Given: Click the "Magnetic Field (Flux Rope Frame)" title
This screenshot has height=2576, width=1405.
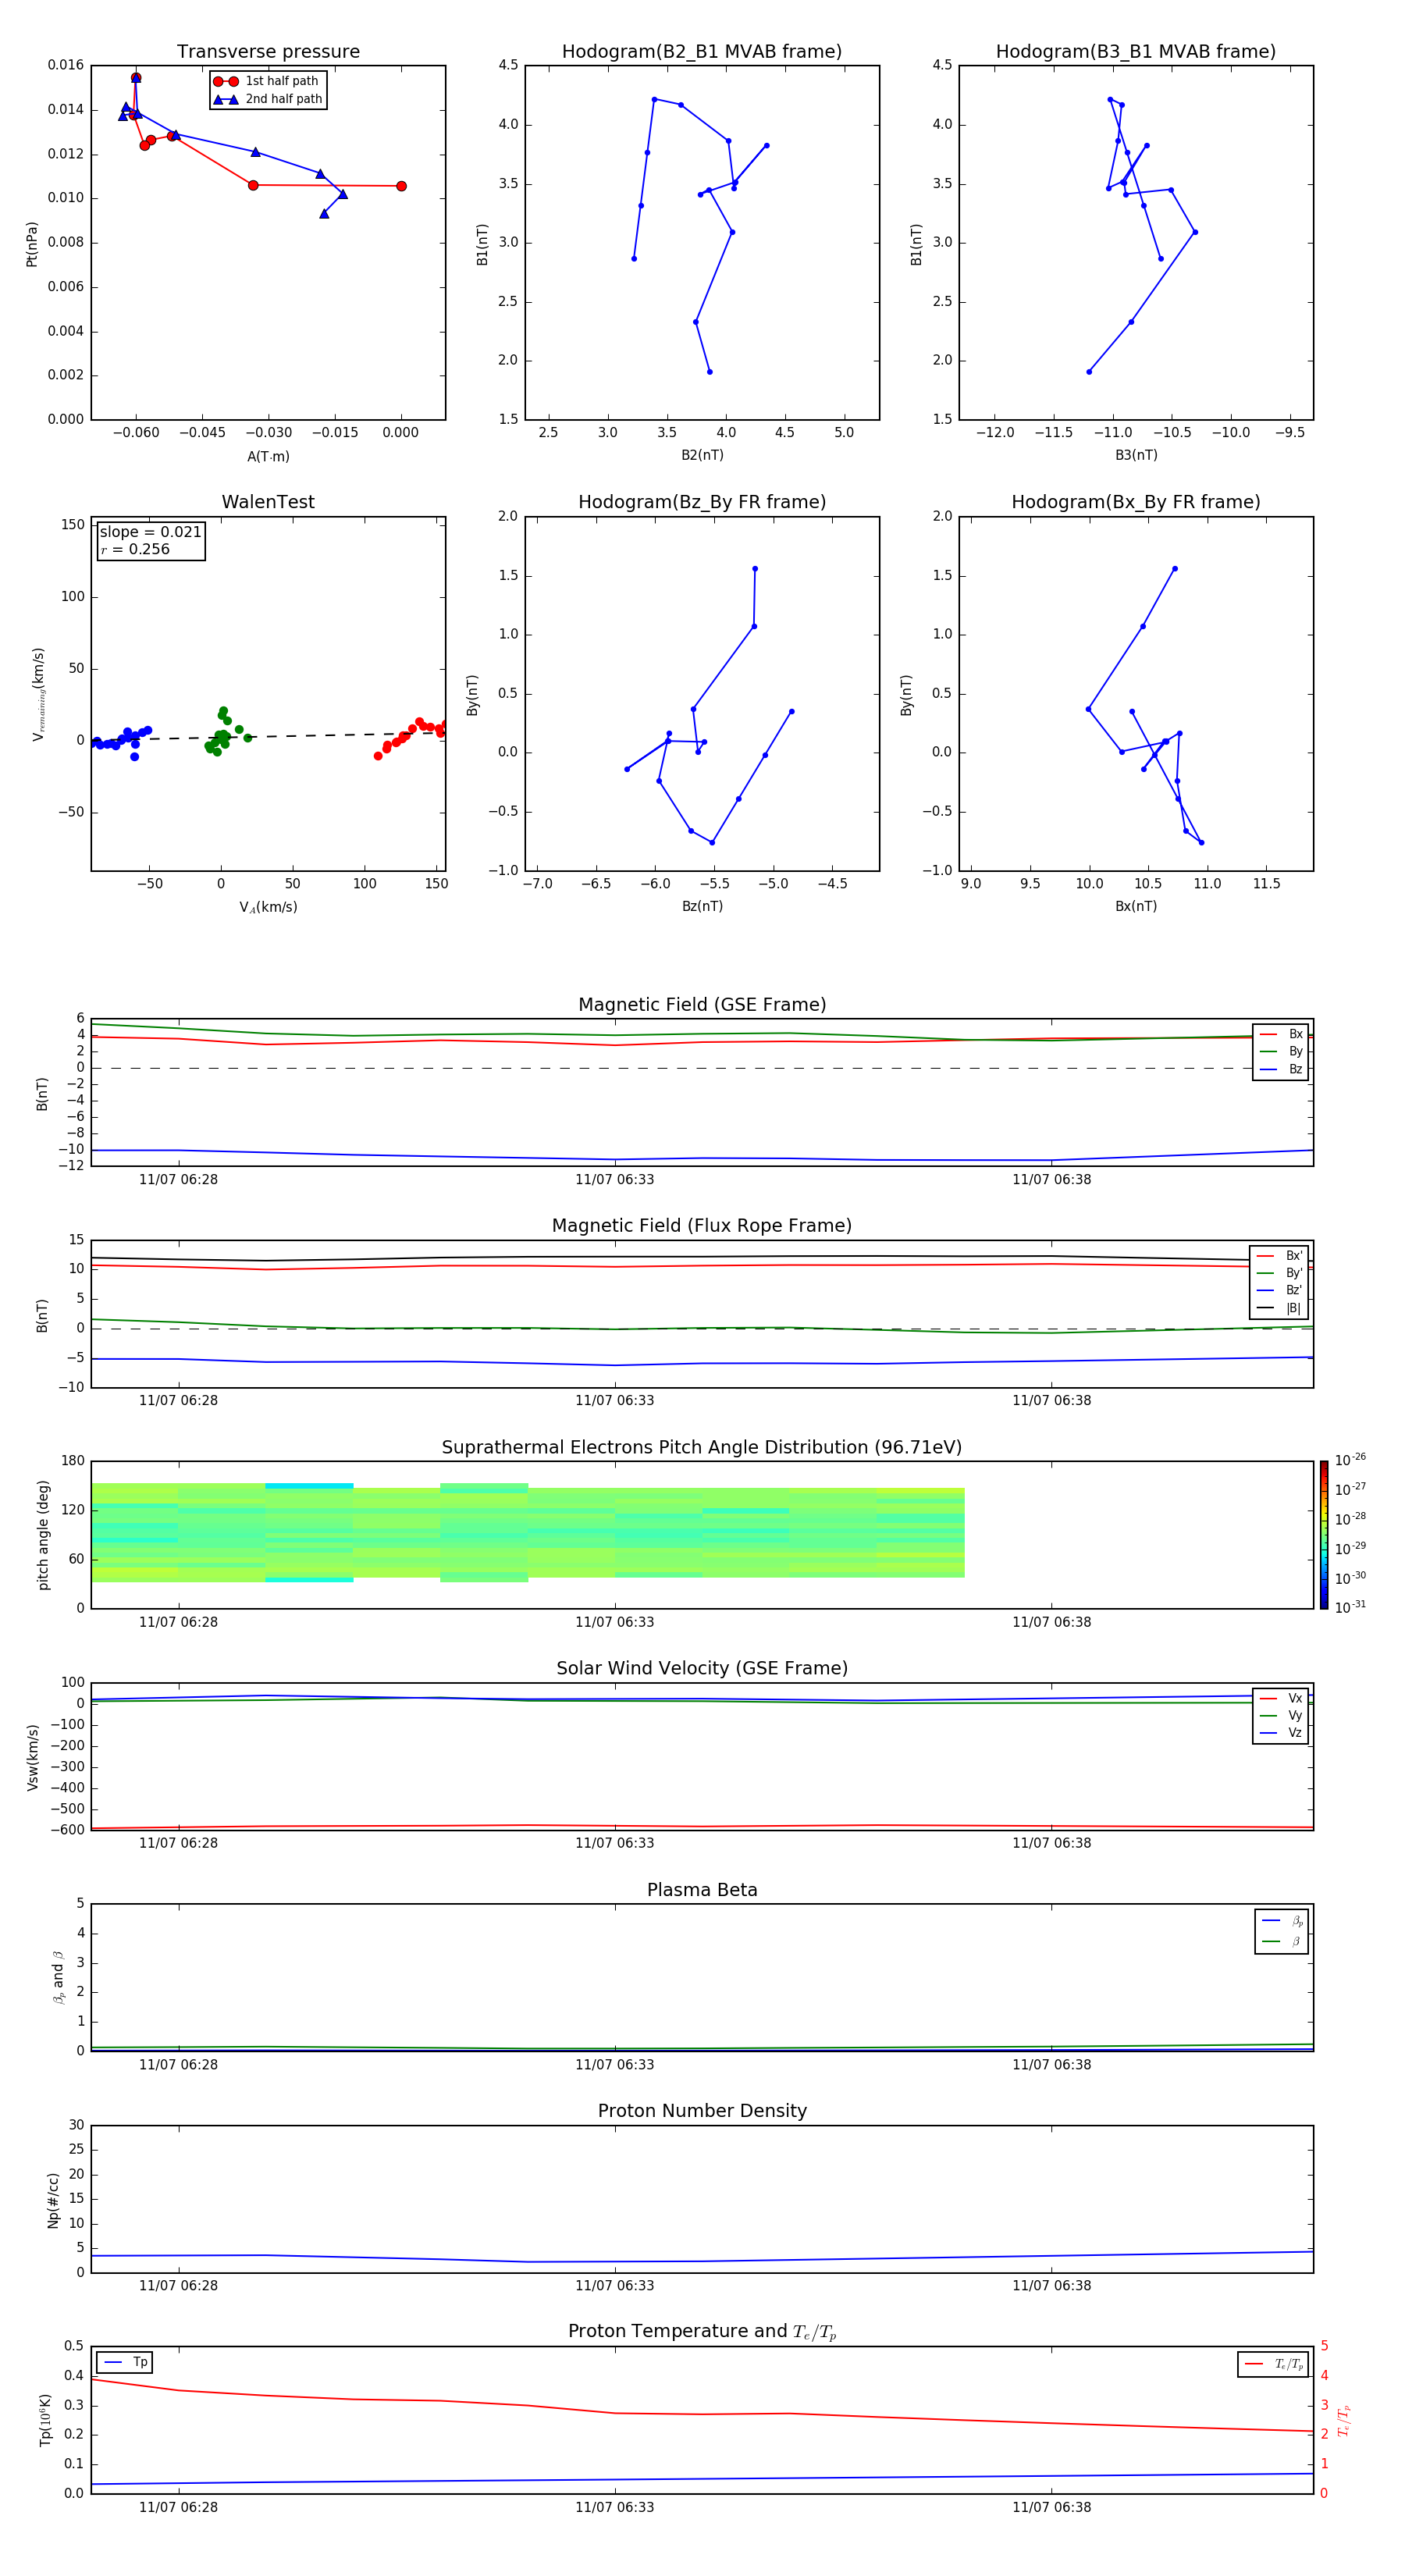Looking at the screenshot, I should (x=702, y=1226).
